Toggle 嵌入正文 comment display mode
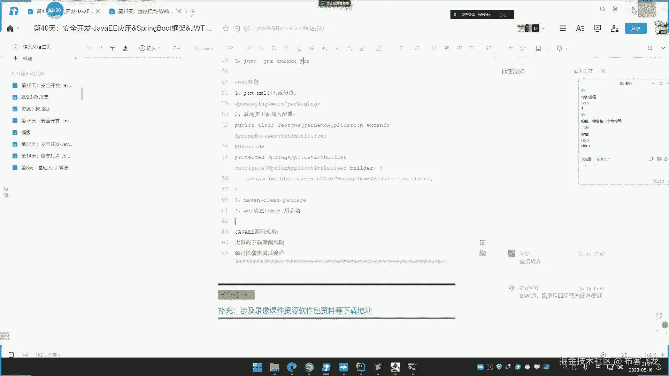Image resolution: width=669 pixels, height=376 pixels. tap(583, 71)
